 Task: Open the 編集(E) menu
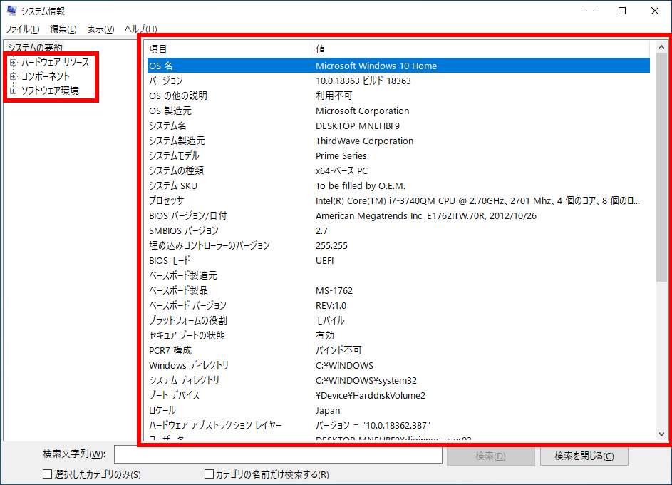(63, 29)
